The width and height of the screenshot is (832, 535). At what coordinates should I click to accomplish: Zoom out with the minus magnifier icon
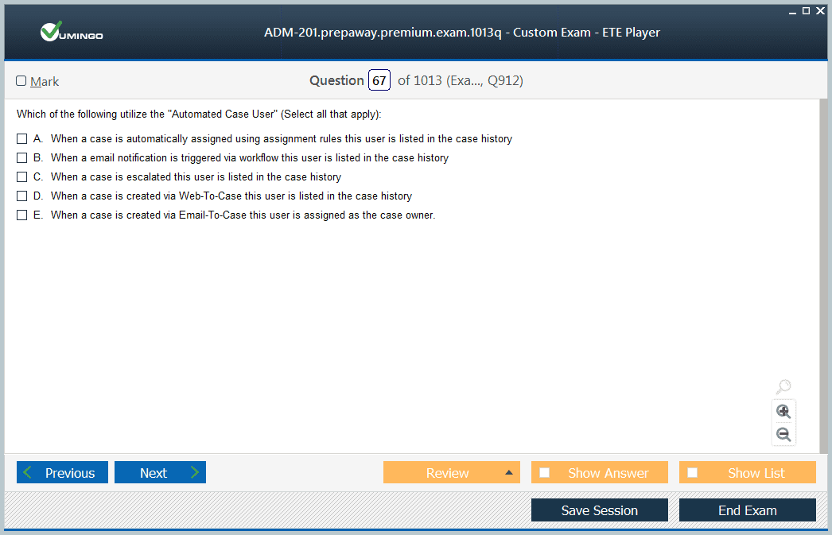click(x=783, y=434)
